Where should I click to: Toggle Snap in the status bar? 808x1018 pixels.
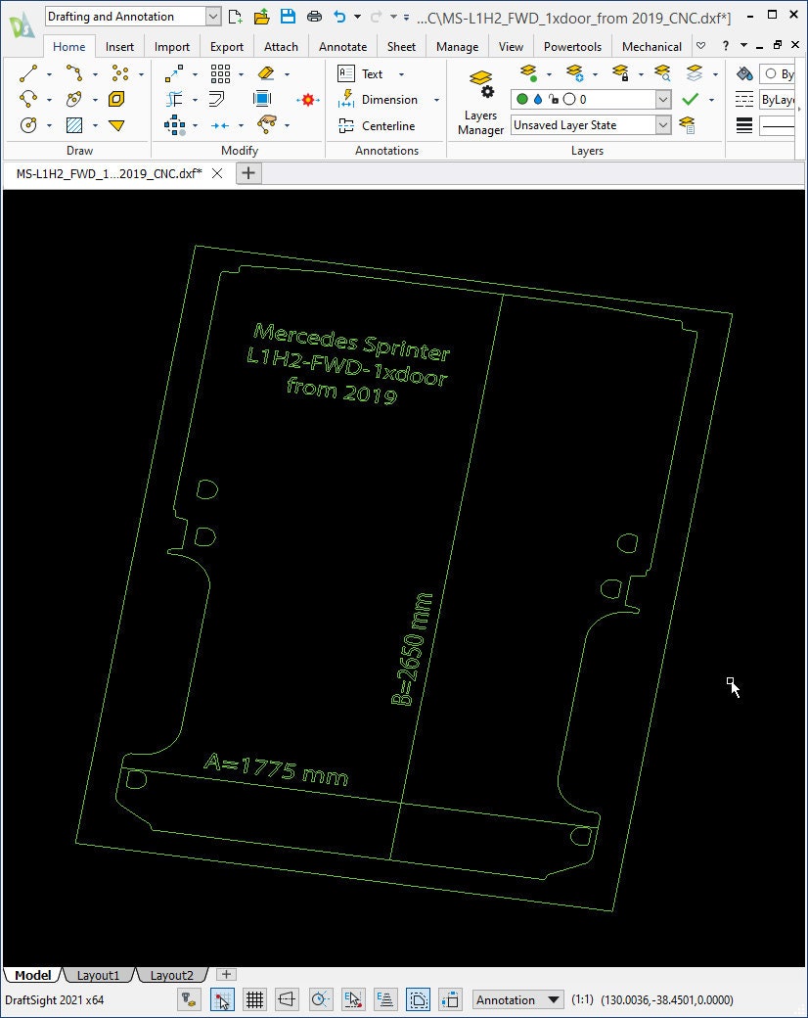click(x=223, y=999)
